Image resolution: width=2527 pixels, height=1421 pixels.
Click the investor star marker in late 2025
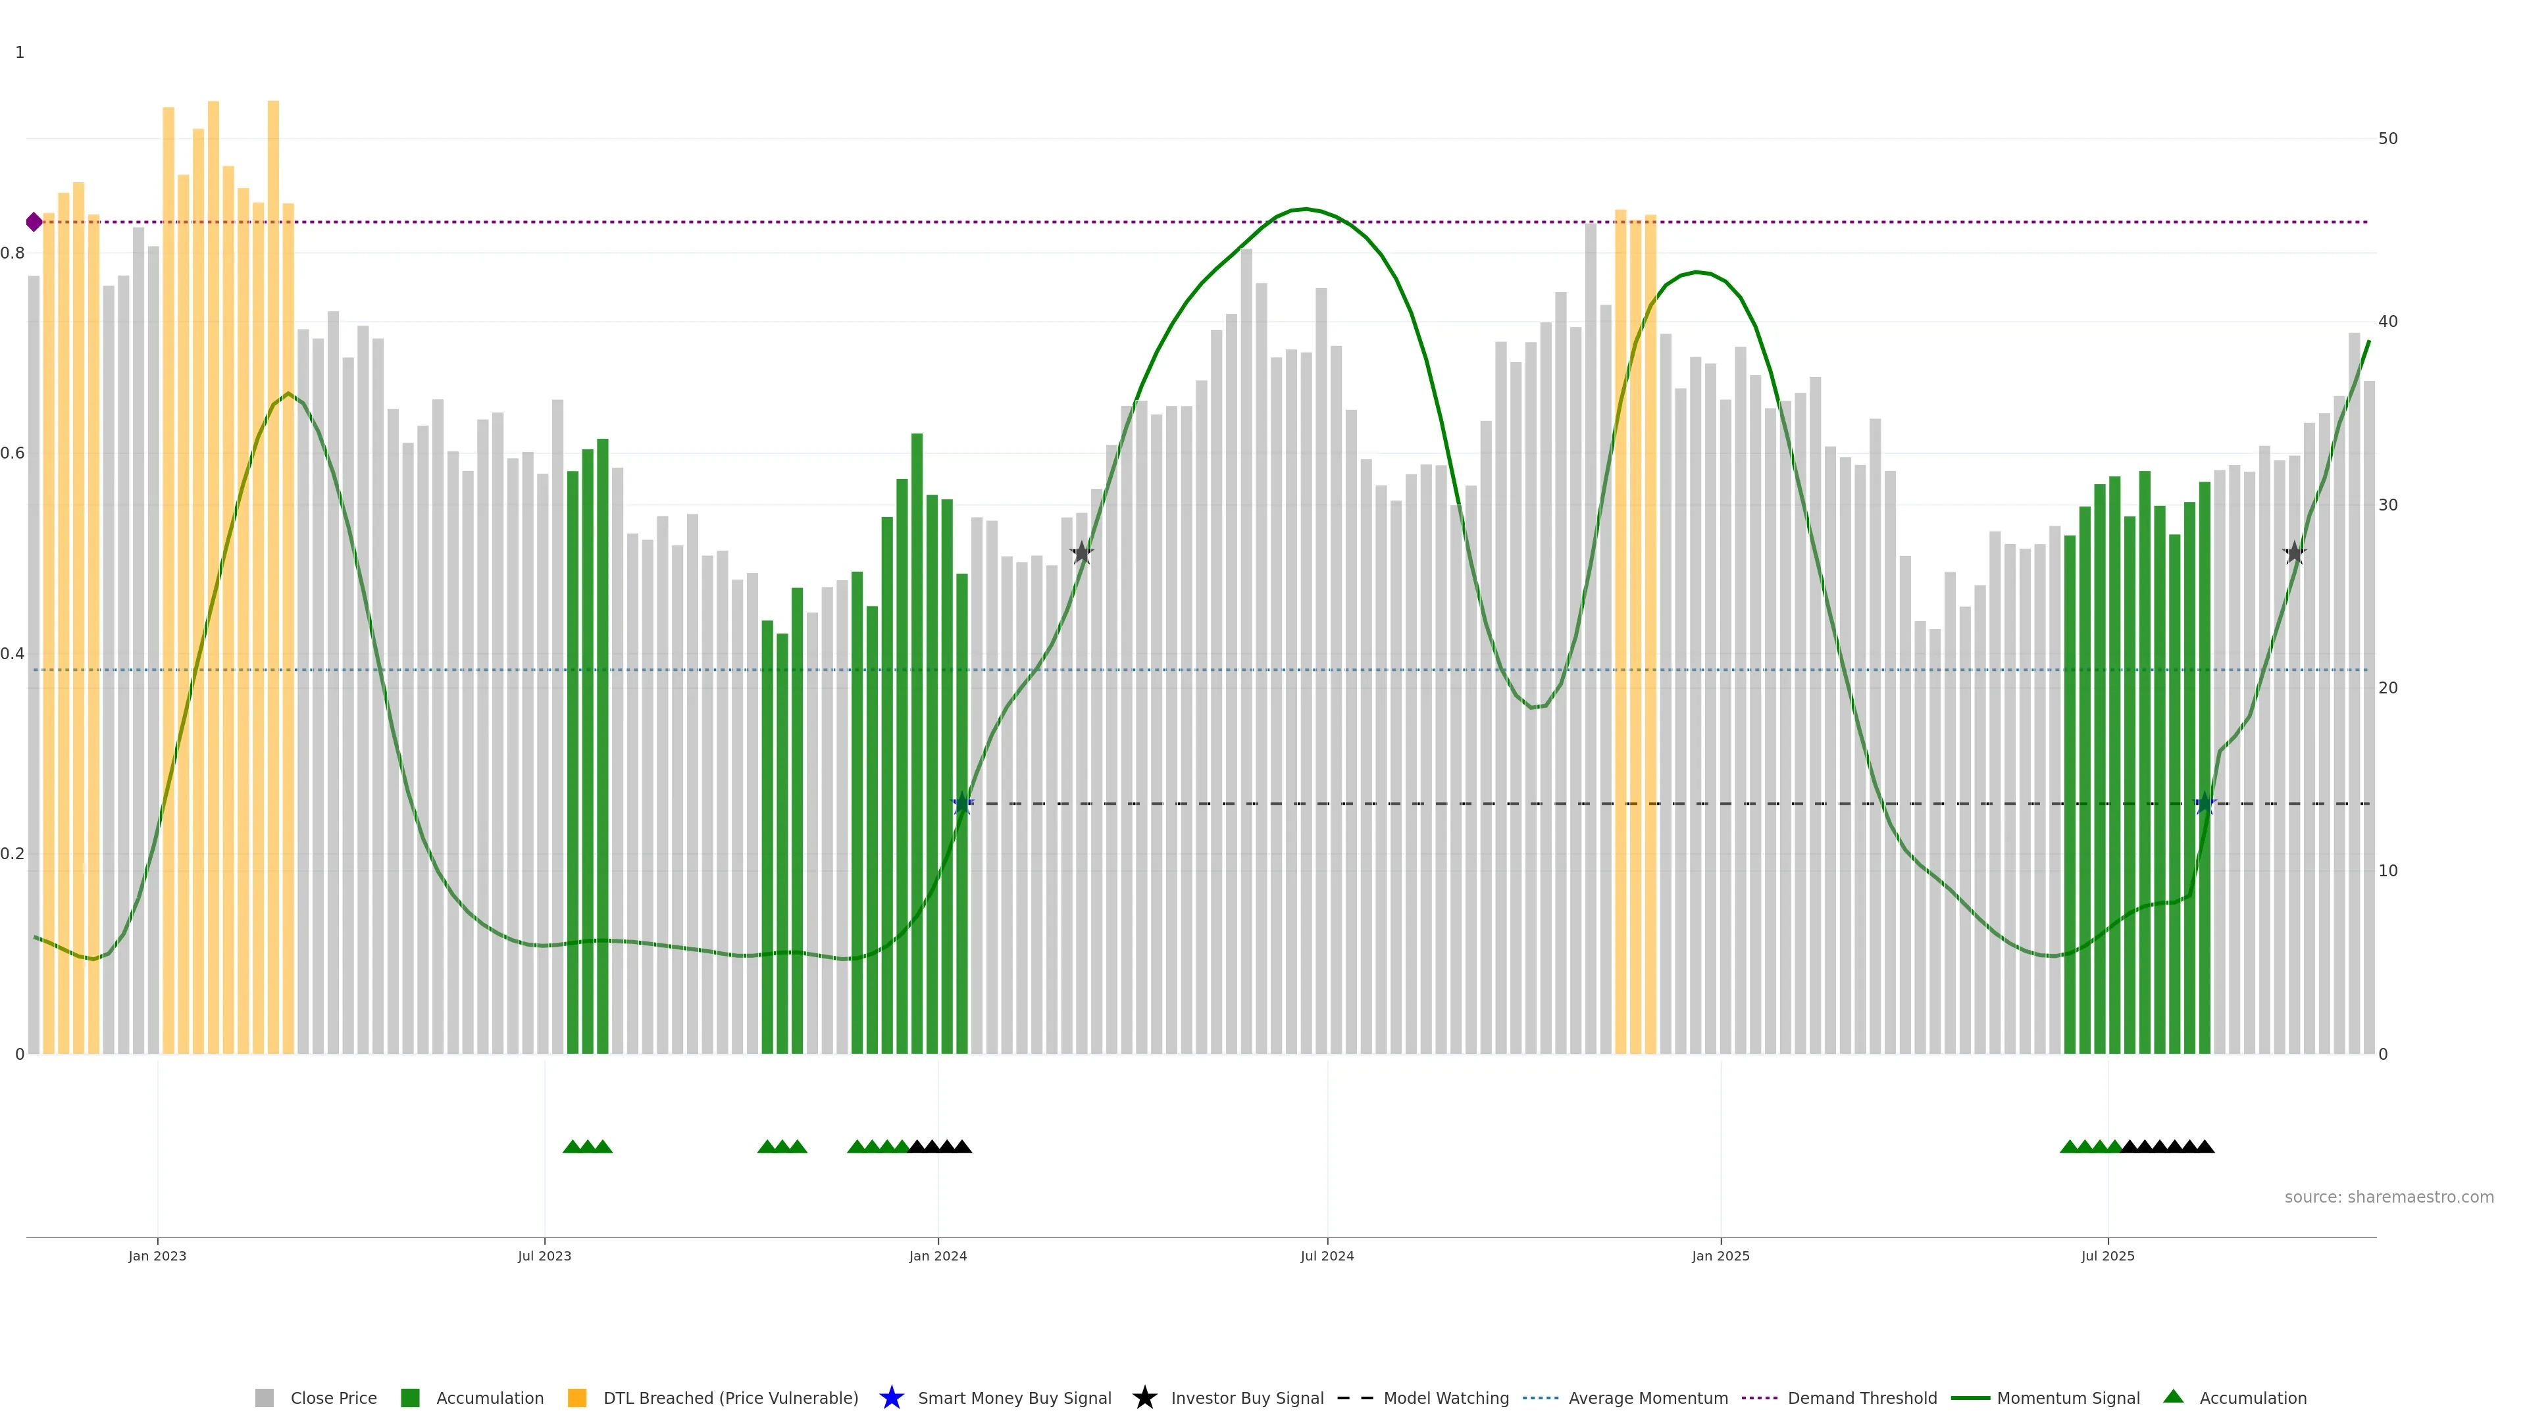click(2293, 553)
